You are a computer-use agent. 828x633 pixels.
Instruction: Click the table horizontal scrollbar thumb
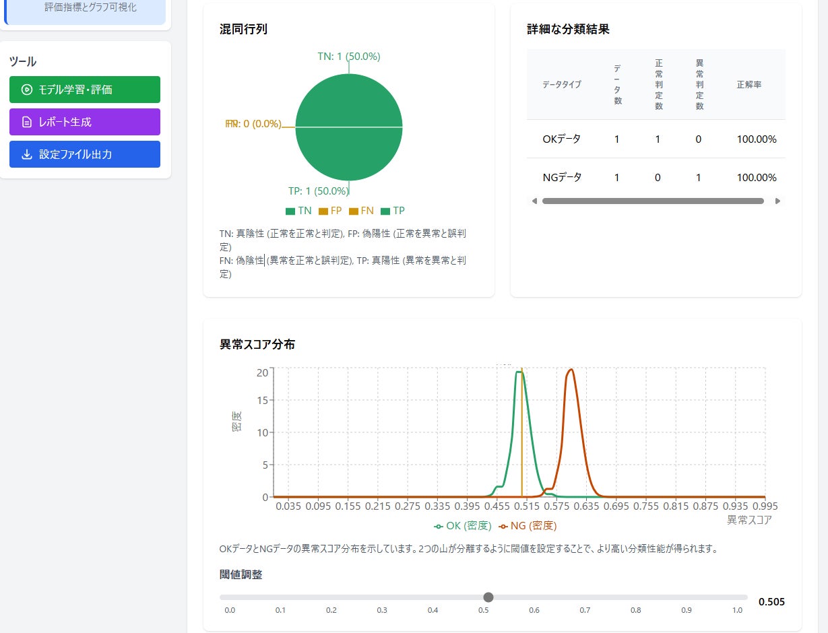pyautogui.click(x=653, y=201)
